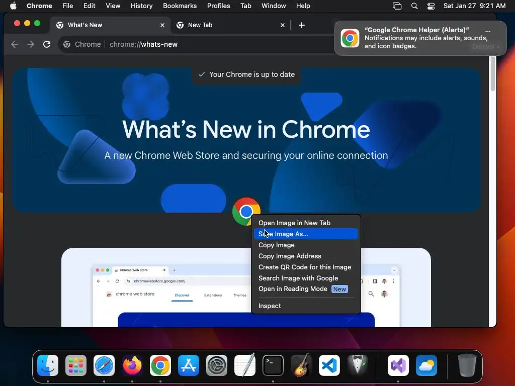
Task: Switch to the New Tab tab
Action: pos(230,25)
